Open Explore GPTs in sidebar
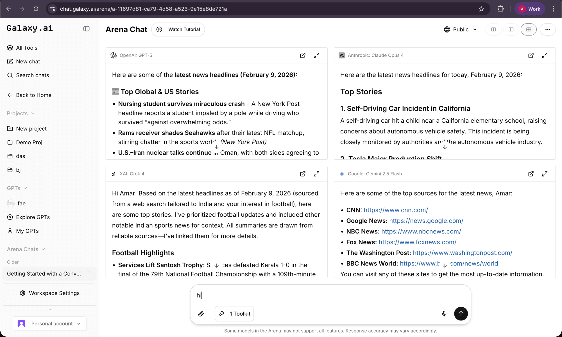This screenshot has width=562, height=337. click(33, 217)
